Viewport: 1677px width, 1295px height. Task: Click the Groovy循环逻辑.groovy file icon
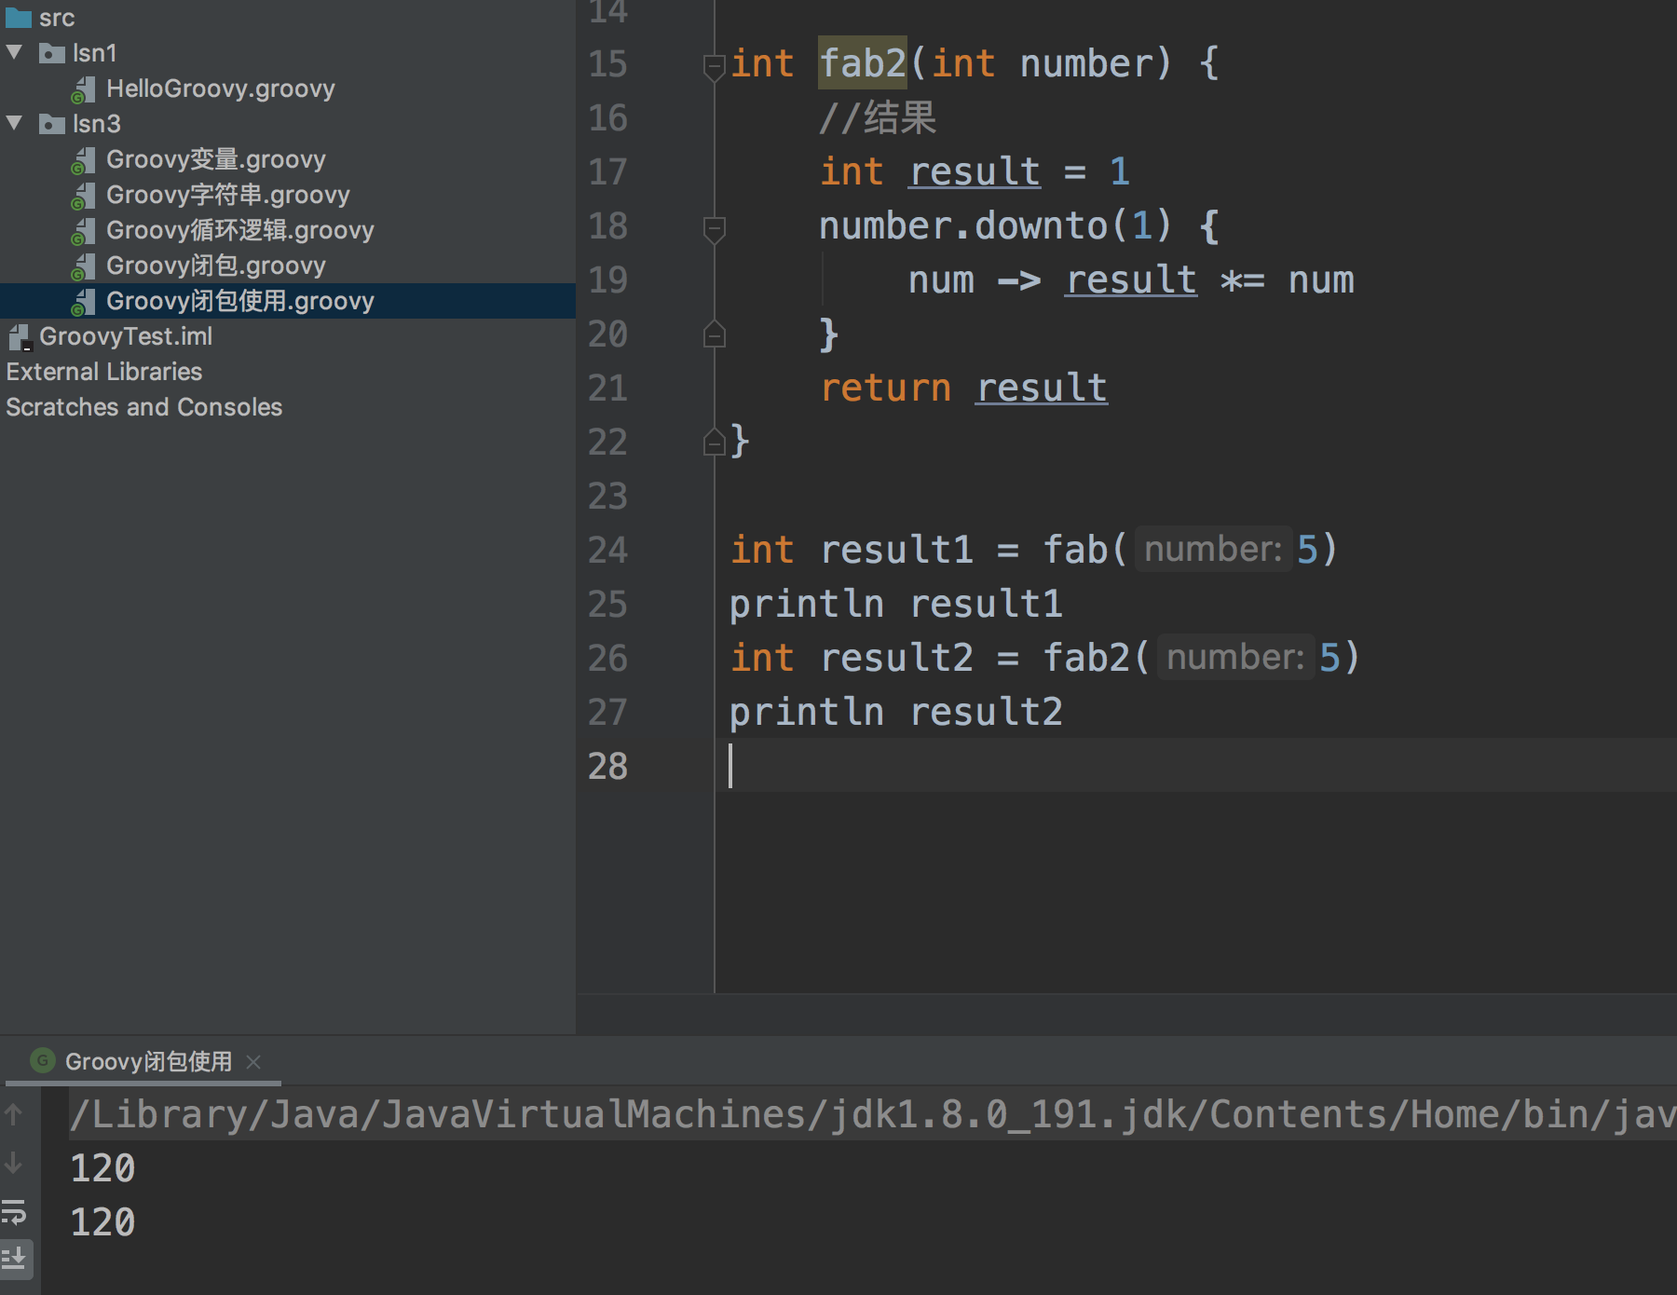click(84, 231)
